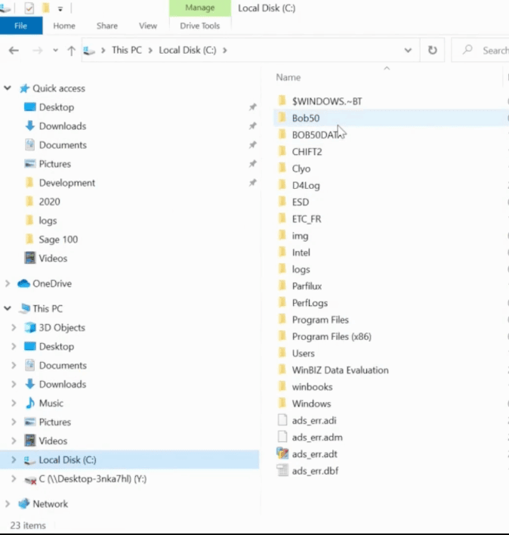Click the New folder quick access icon
This screenshot has width=509, height=535.
click(45, 8)
